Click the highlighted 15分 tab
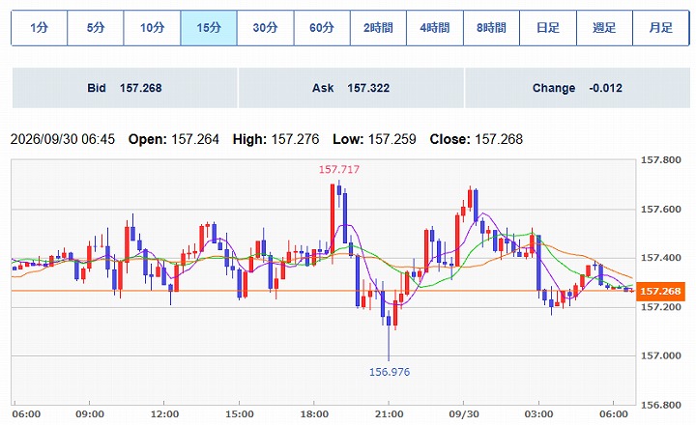The width and height of the screenshot is (696, 425). coord(209,28)
